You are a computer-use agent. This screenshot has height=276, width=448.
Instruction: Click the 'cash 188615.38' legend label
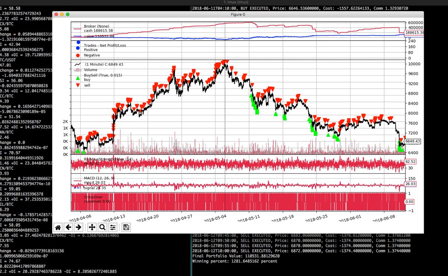[99, 31]
